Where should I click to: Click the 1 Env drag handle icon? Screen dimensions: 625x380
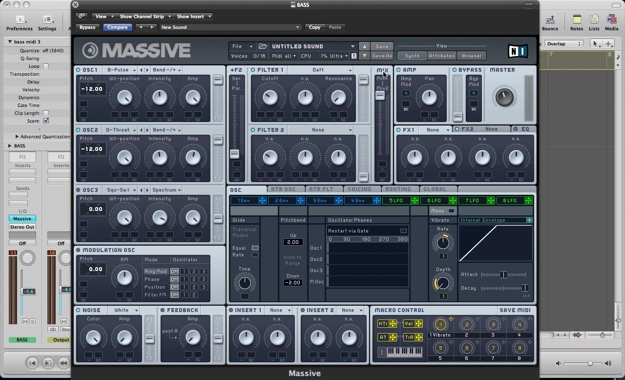click(x=262, y=201)
